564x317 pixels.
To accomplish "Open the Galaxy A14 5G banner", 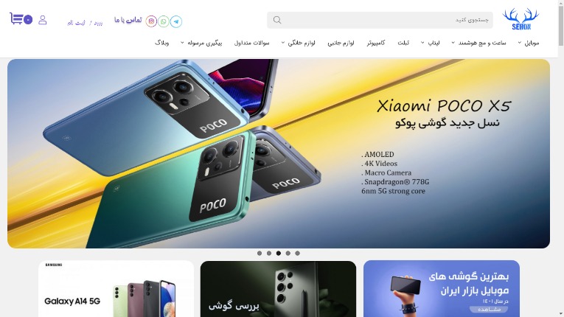I will click(116, 288).
